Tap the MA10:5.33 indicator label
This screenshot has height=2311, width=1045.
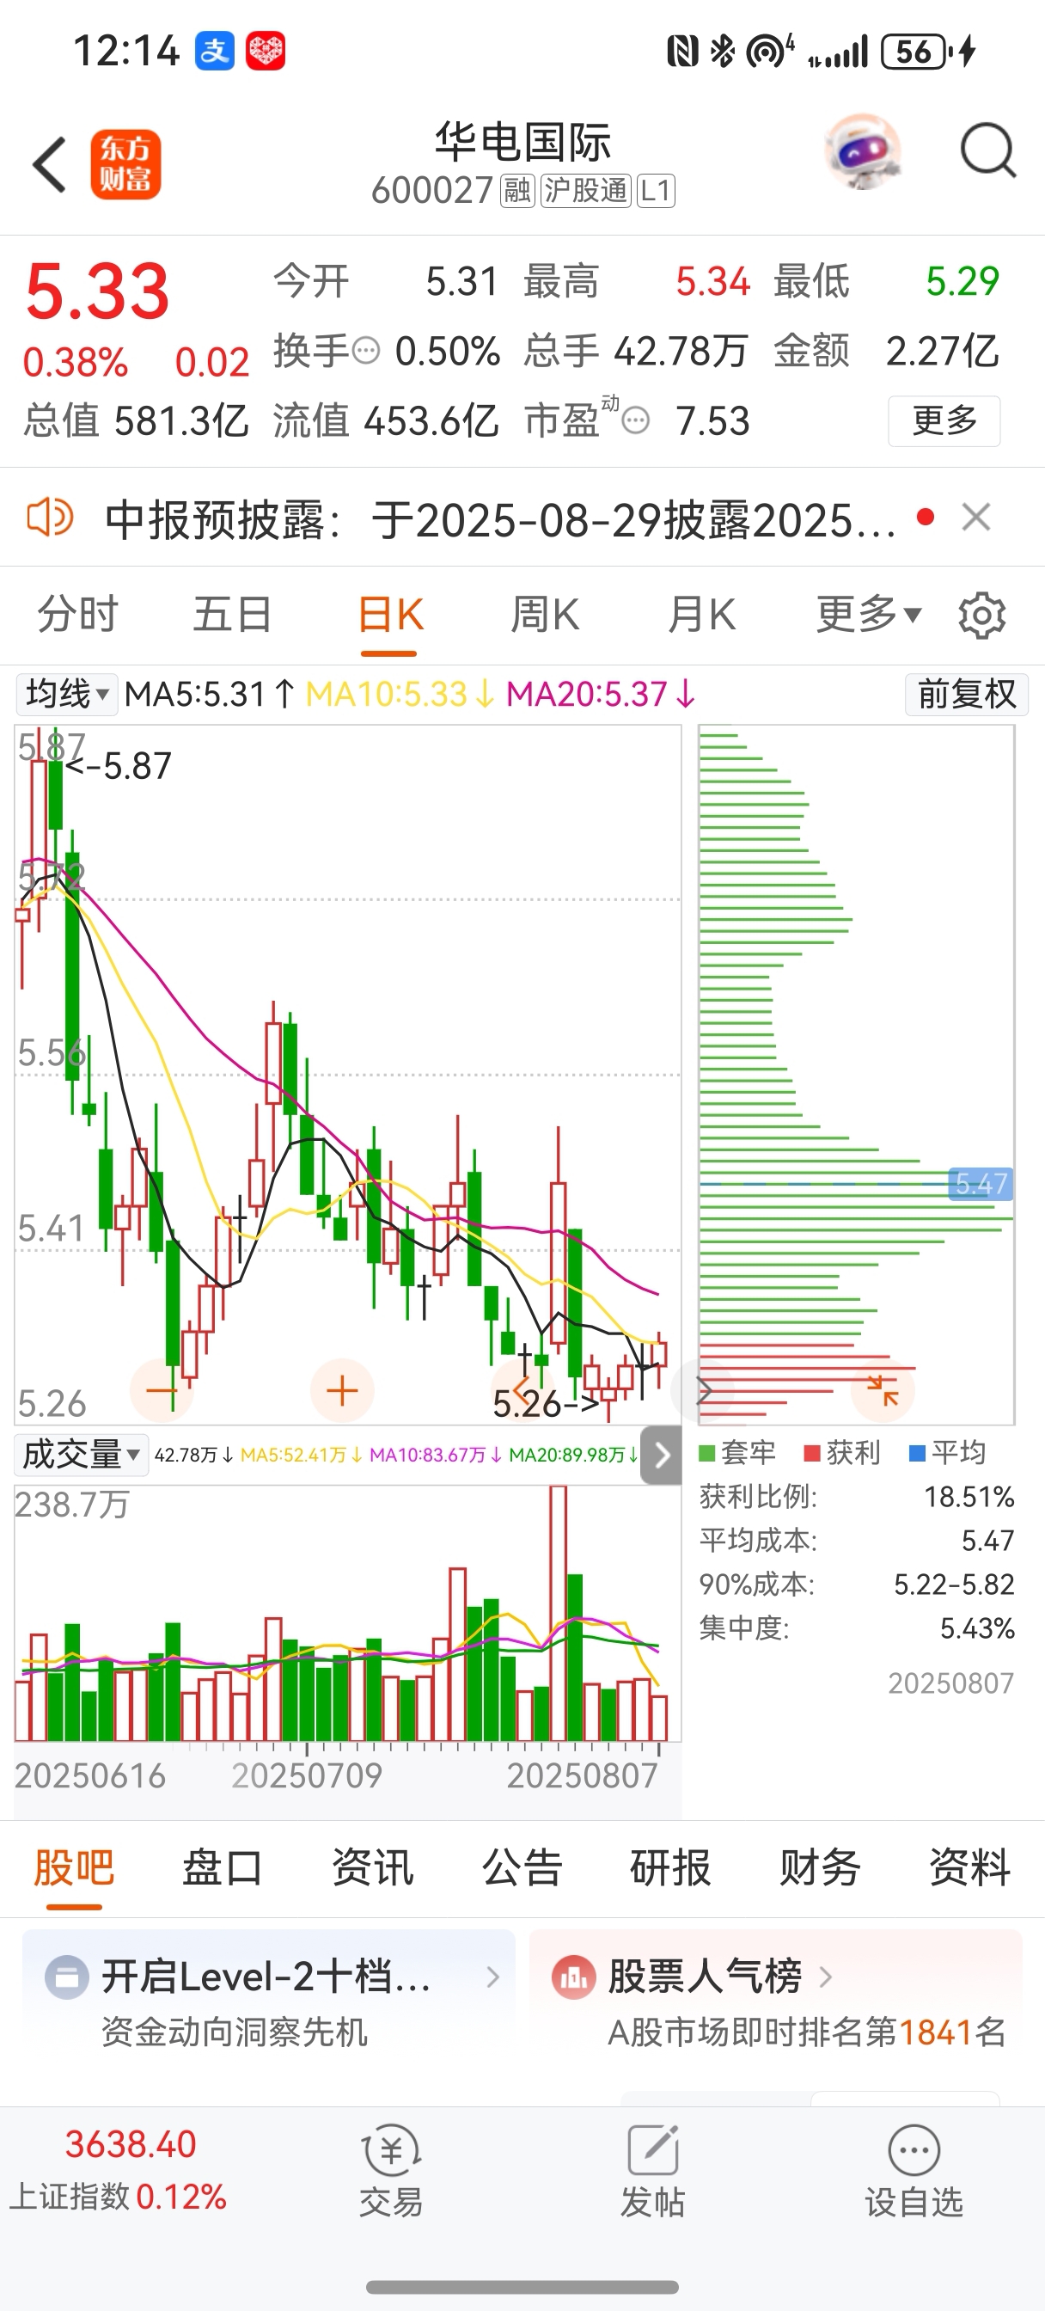(x=399, y=695)
